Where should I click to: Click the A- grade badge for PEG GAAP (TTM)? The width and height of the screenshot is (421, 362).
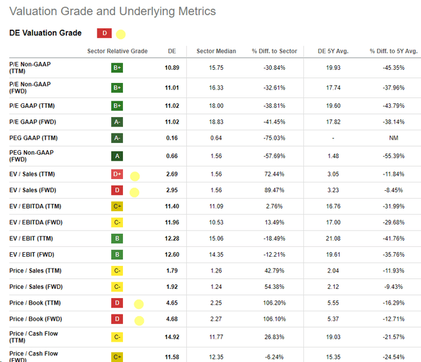(117, 138)
